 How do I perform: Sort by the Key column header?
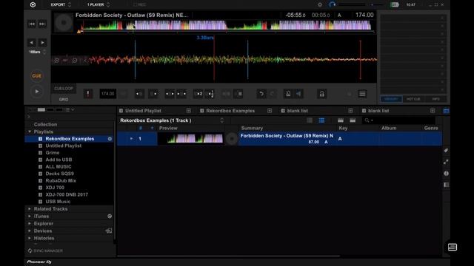(343, 128)
